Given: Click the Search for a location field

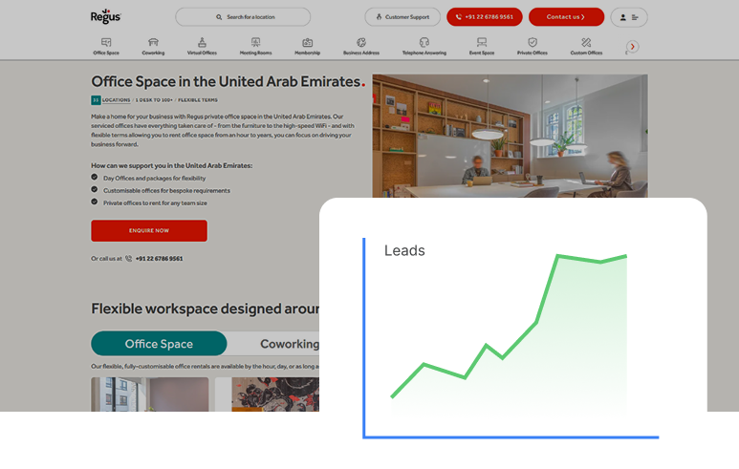Looking at the screenshot, I should pyautogui.click(x=243, y=17).
